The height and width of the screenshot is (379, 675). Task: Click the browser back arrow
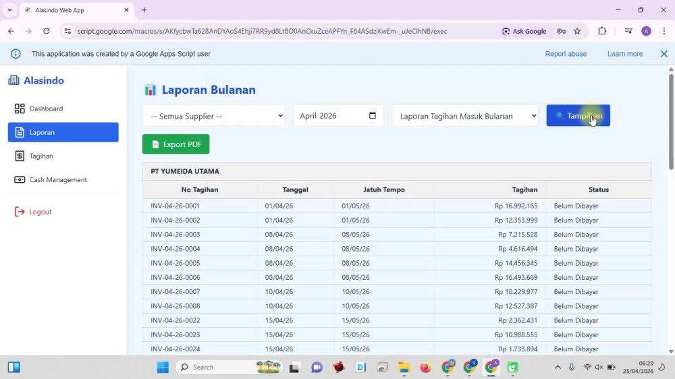pos(11,31)
